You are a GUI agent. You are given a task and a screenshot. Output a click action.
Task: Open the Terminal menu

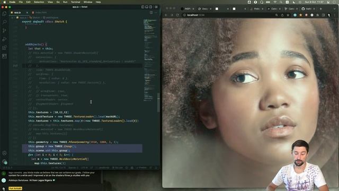pyautogui.click(x=75, y=2)
